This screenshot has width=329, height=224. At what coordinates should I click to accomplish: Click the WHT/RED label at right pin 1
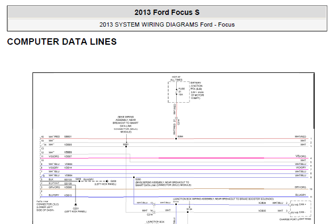coord(300,137)
